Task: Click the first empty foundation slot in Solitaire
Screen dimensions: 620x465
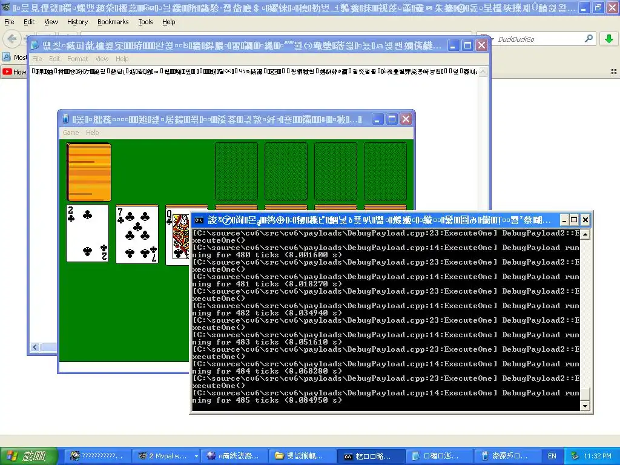Action: click(237, 171)
